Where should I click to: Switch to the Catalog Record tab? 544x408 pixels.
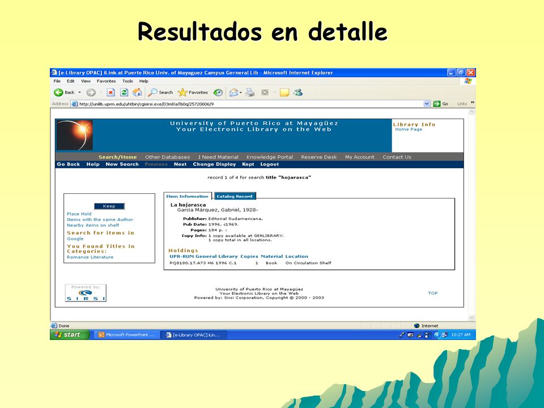click(x=235, y=196)
